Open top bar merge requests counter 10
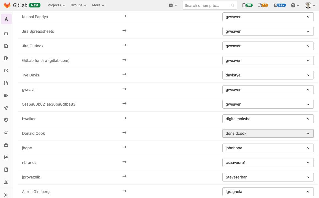Viewport: 319px width, 198px height. 263,5
